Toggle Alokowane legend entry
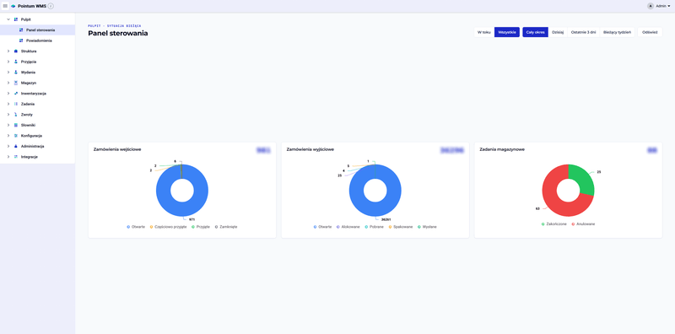 (348, 227)
